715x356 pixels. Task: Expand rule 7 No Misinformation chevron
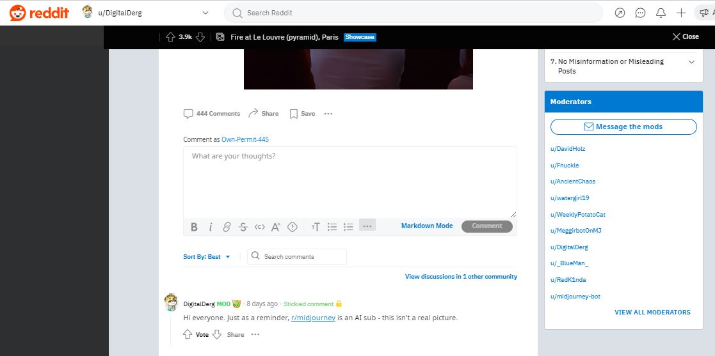click(692, 62)
